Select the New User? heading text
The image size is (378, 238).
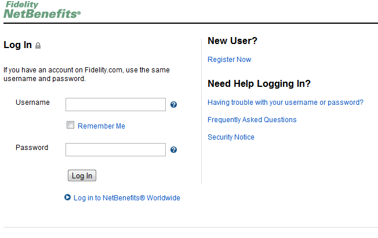coord(232,41)
